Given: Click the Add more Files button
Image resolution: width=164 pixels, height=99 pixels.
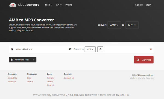Looking at the screenshot, I should [23, 60].
